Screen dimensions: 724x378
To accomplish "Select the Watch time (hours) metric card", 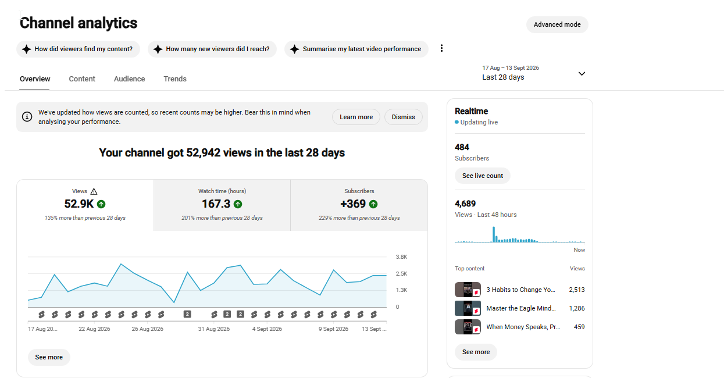I will [222, 205].
